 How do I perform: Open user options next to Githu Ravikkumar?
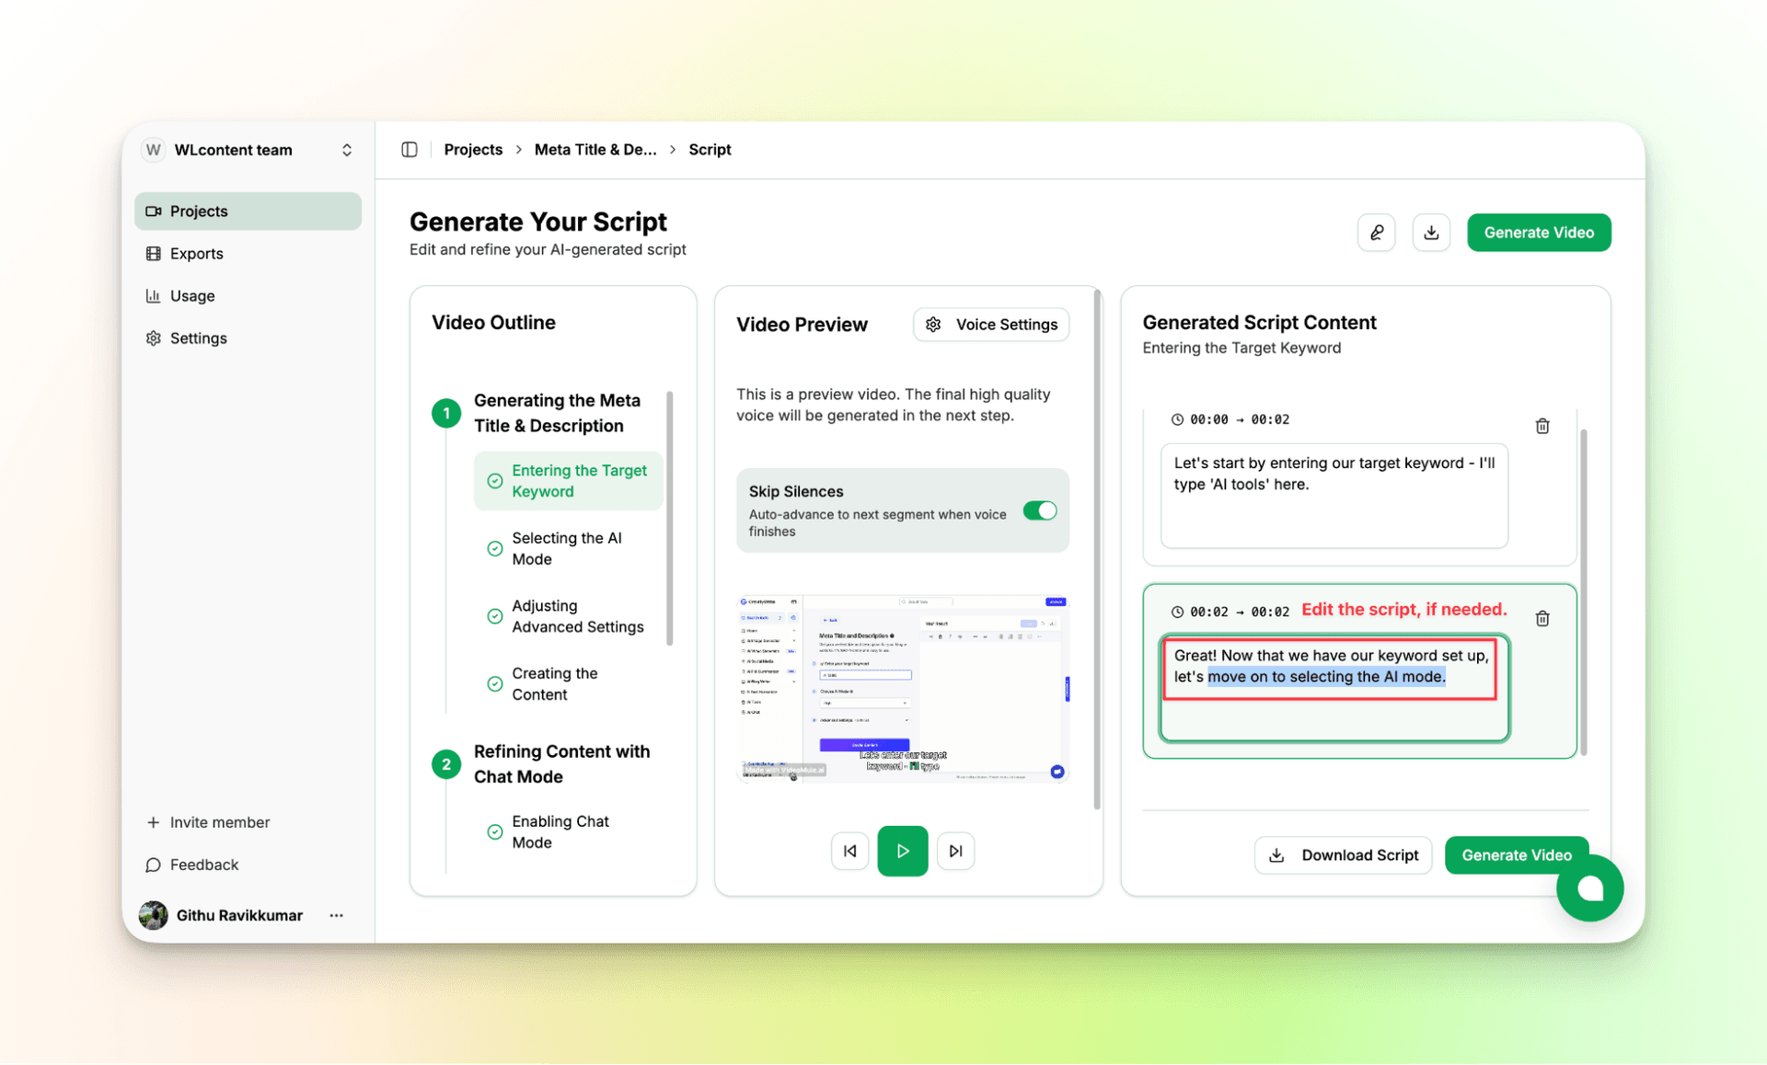coord(337,915)
